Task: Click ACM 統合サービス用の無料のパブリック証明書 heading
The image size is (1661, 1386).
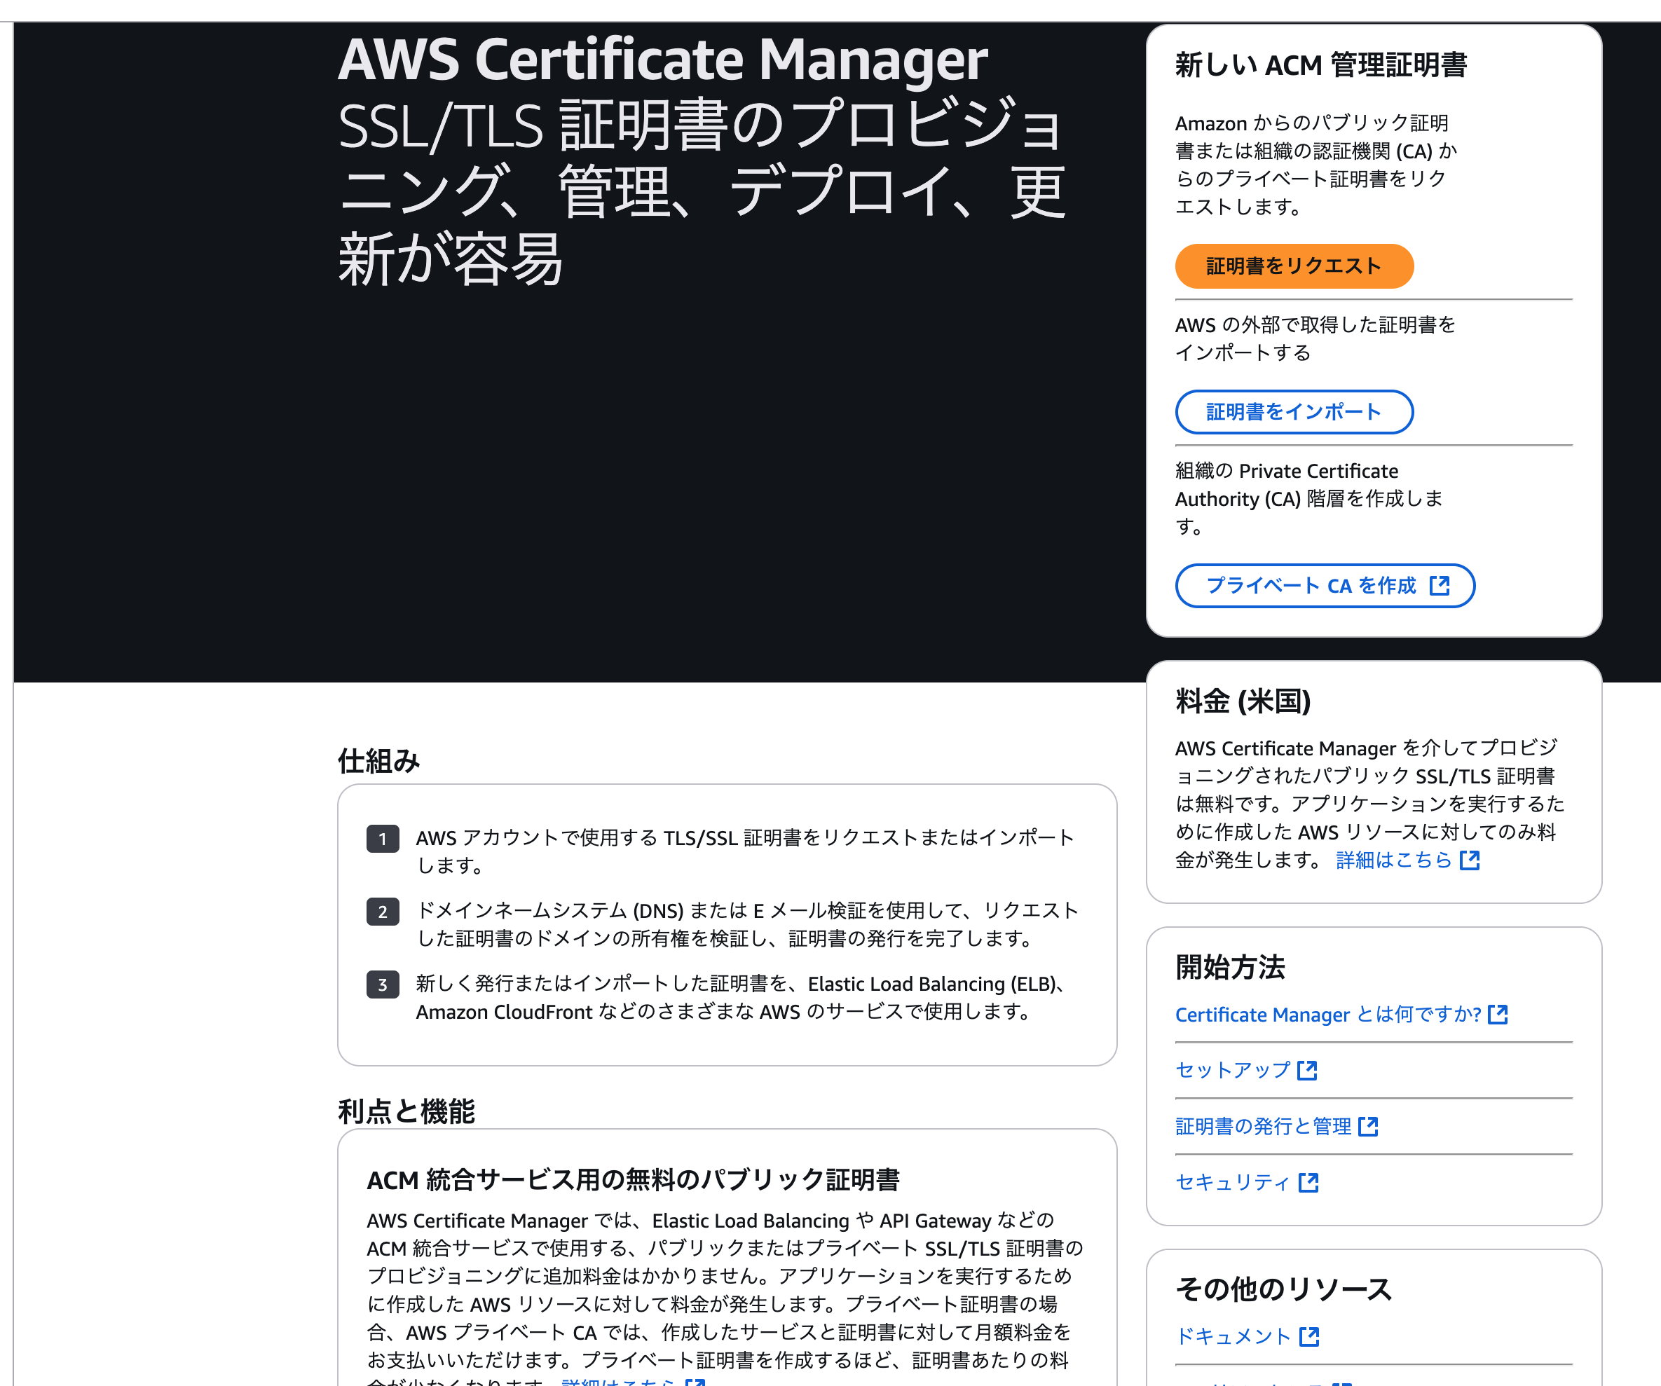Action: (x=634, y=1181)
